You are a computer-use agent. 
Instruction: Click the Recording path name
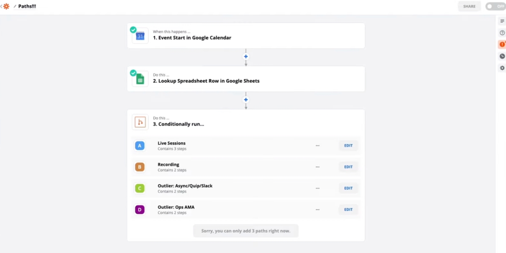(x=168, y=164)
